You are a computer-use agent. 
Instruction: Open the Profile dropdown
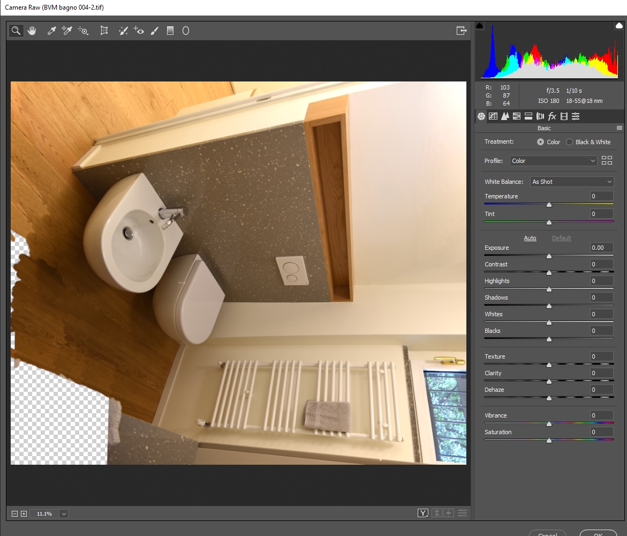[x=553, y=161]
